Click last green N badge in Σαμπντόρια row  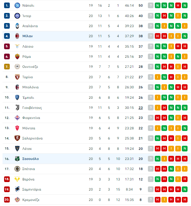coord(185,189)
